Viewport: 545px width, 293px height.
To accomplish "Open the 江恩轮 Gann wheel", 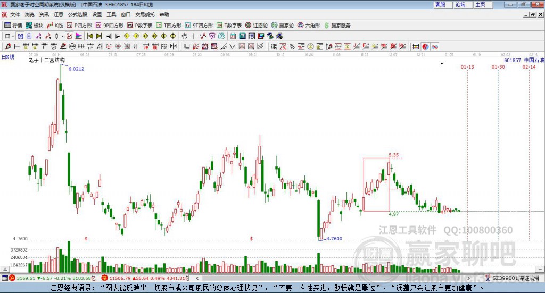I will [x=257, y=26].
